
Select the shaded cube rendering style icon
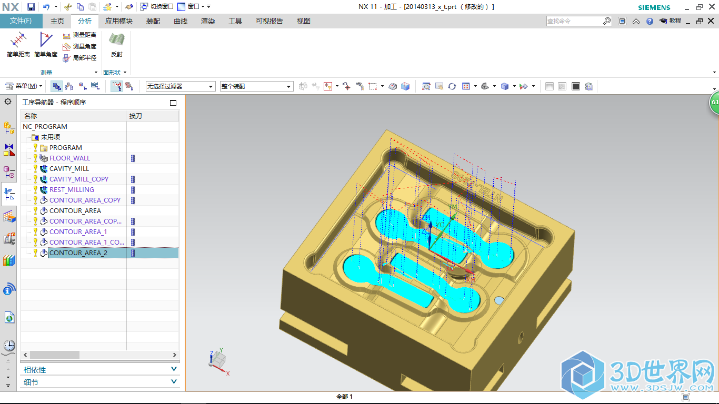(x=505, y=86)
